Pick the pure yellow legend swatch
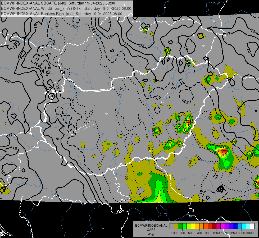Image resolution: width=259 pixels, height=238 pixels. pos(193,226)
